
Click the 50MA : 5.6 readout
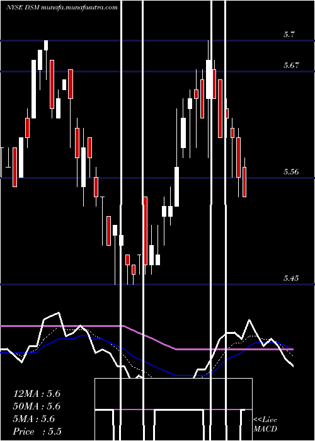click(x=37, y=406)
